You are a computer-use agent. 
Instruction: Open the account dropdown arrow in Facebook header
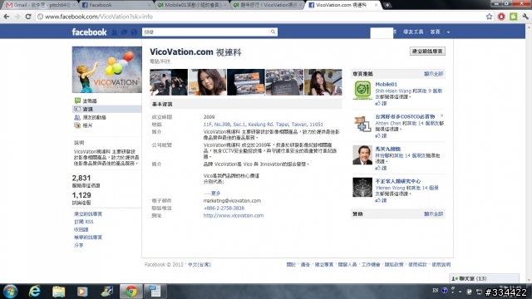click(x=448, y=32)
